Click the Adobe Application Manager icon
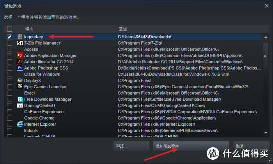Viewport: 273px width, 164px height. click(x=20, y=55)
